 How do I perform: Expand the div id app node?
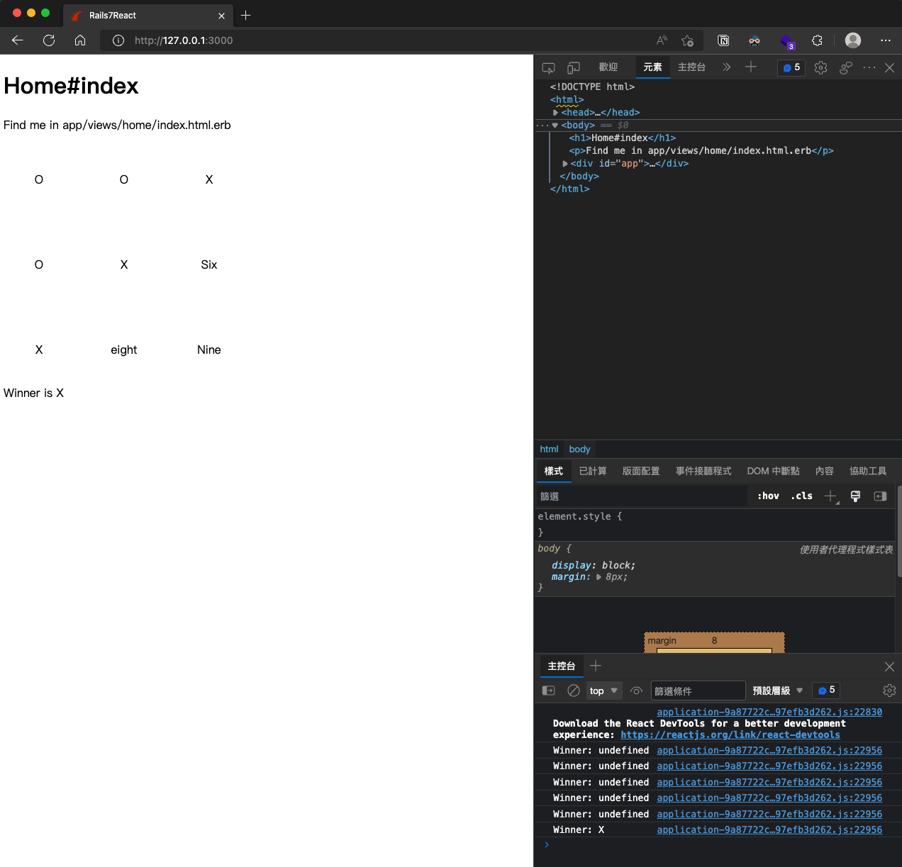pos(565,164)
